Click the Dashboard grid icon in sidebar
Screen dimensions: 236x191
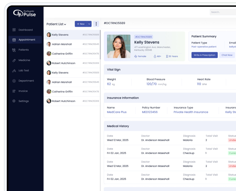click(x=14, y=30)
